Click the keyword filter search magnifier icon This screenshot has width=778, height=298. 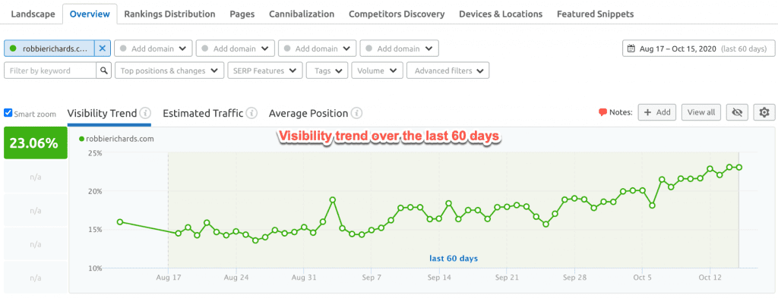[103, 71]
